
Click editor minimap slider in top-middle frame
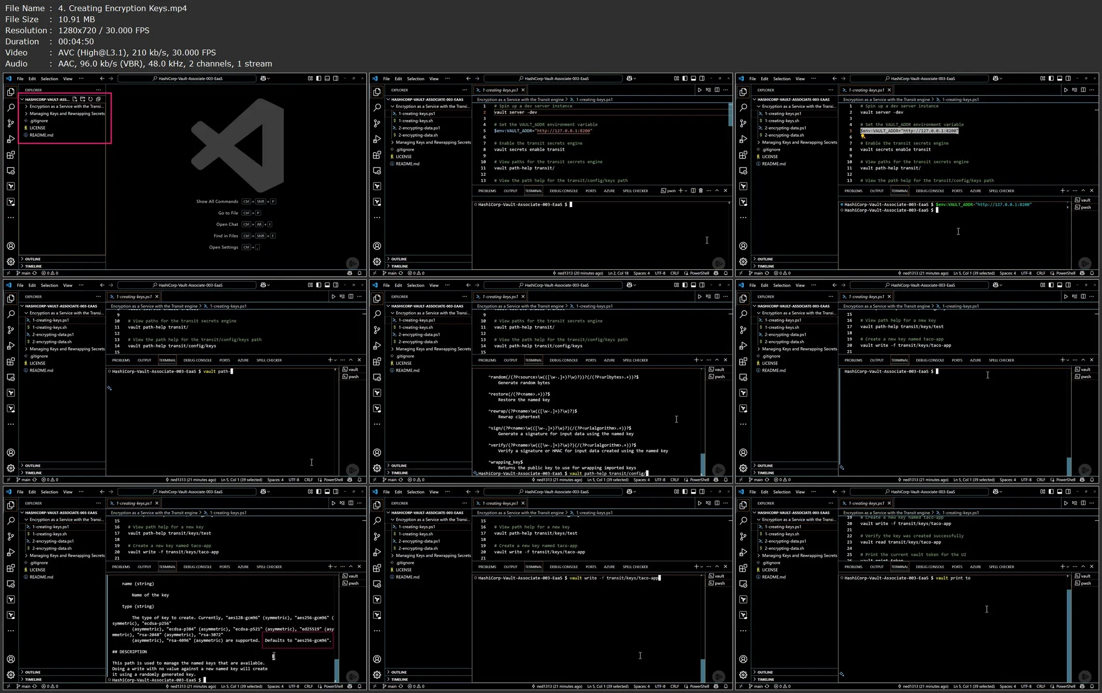coord(730,115)
